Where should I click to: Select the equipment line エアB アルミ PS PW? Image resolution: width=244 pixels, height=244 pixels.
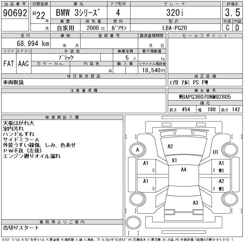click(188, 82)
